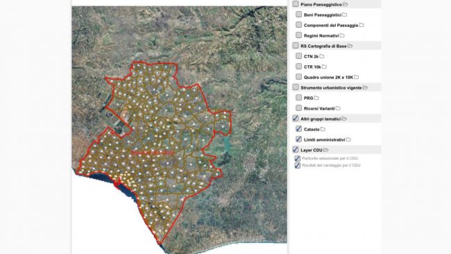Collapse Piano Paesaggistico open folder icon

(346, 4)
